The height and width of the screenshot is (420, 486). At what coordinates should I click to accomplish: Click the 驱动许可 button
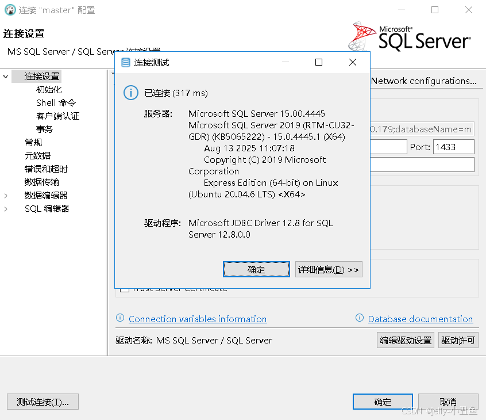pyautogui.click(x=458, y=340)
